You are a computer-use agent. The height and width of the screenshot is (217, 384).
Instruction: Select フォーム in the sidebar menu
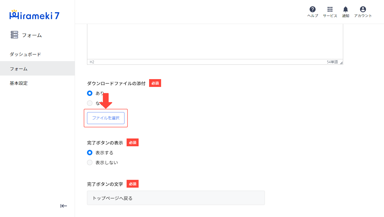tap(18, 69)
